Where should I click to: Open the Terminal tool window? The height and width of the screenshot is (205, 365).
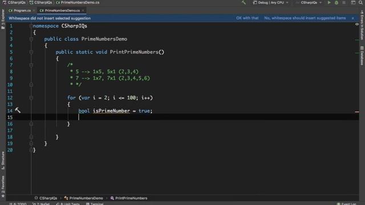95,204
